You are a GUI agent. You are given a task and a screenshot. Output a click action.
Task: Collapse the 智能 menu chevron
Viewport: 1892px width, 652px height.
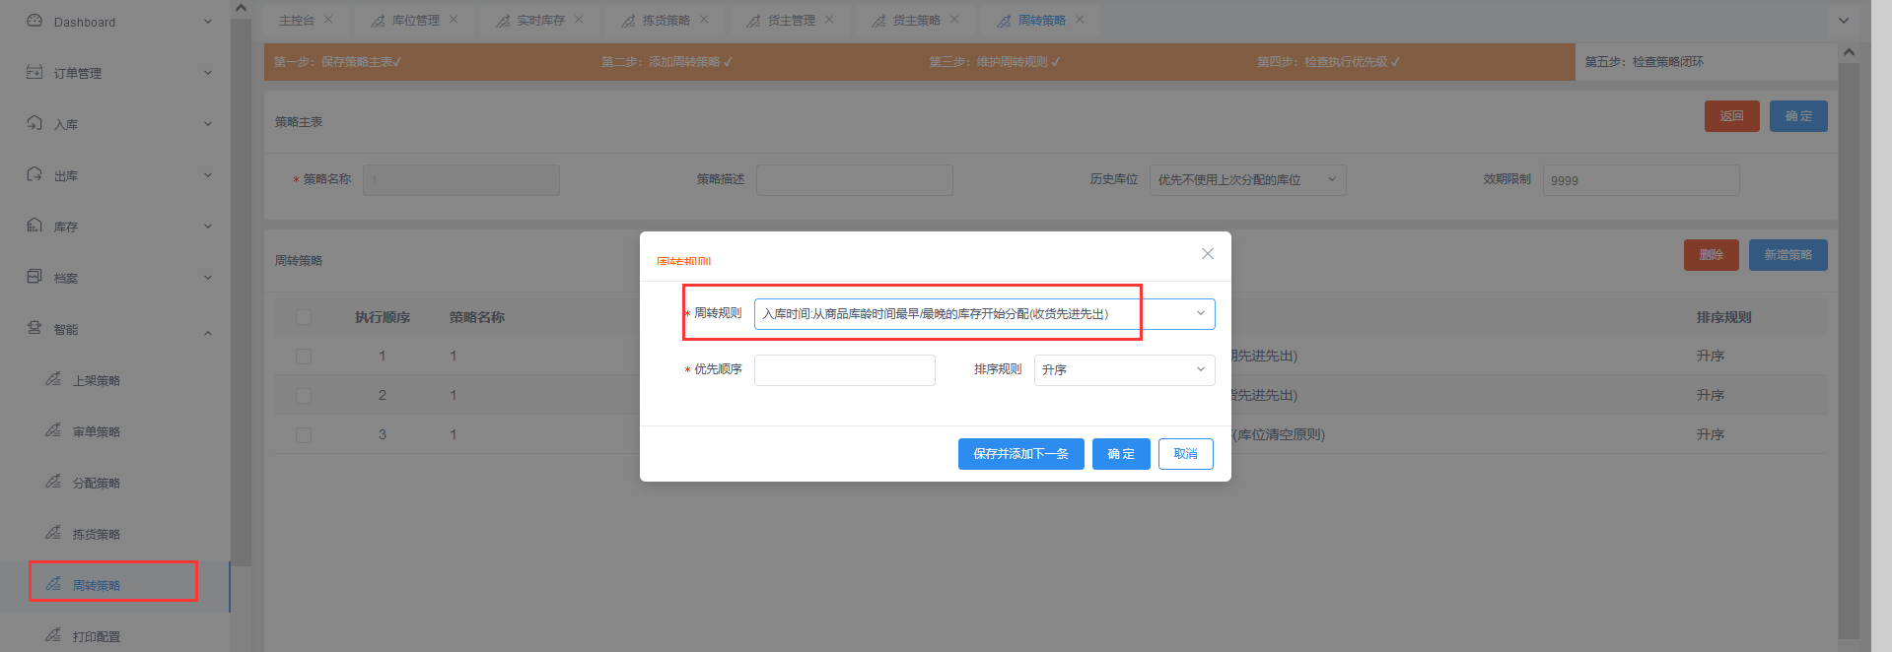tap(207, 333)
